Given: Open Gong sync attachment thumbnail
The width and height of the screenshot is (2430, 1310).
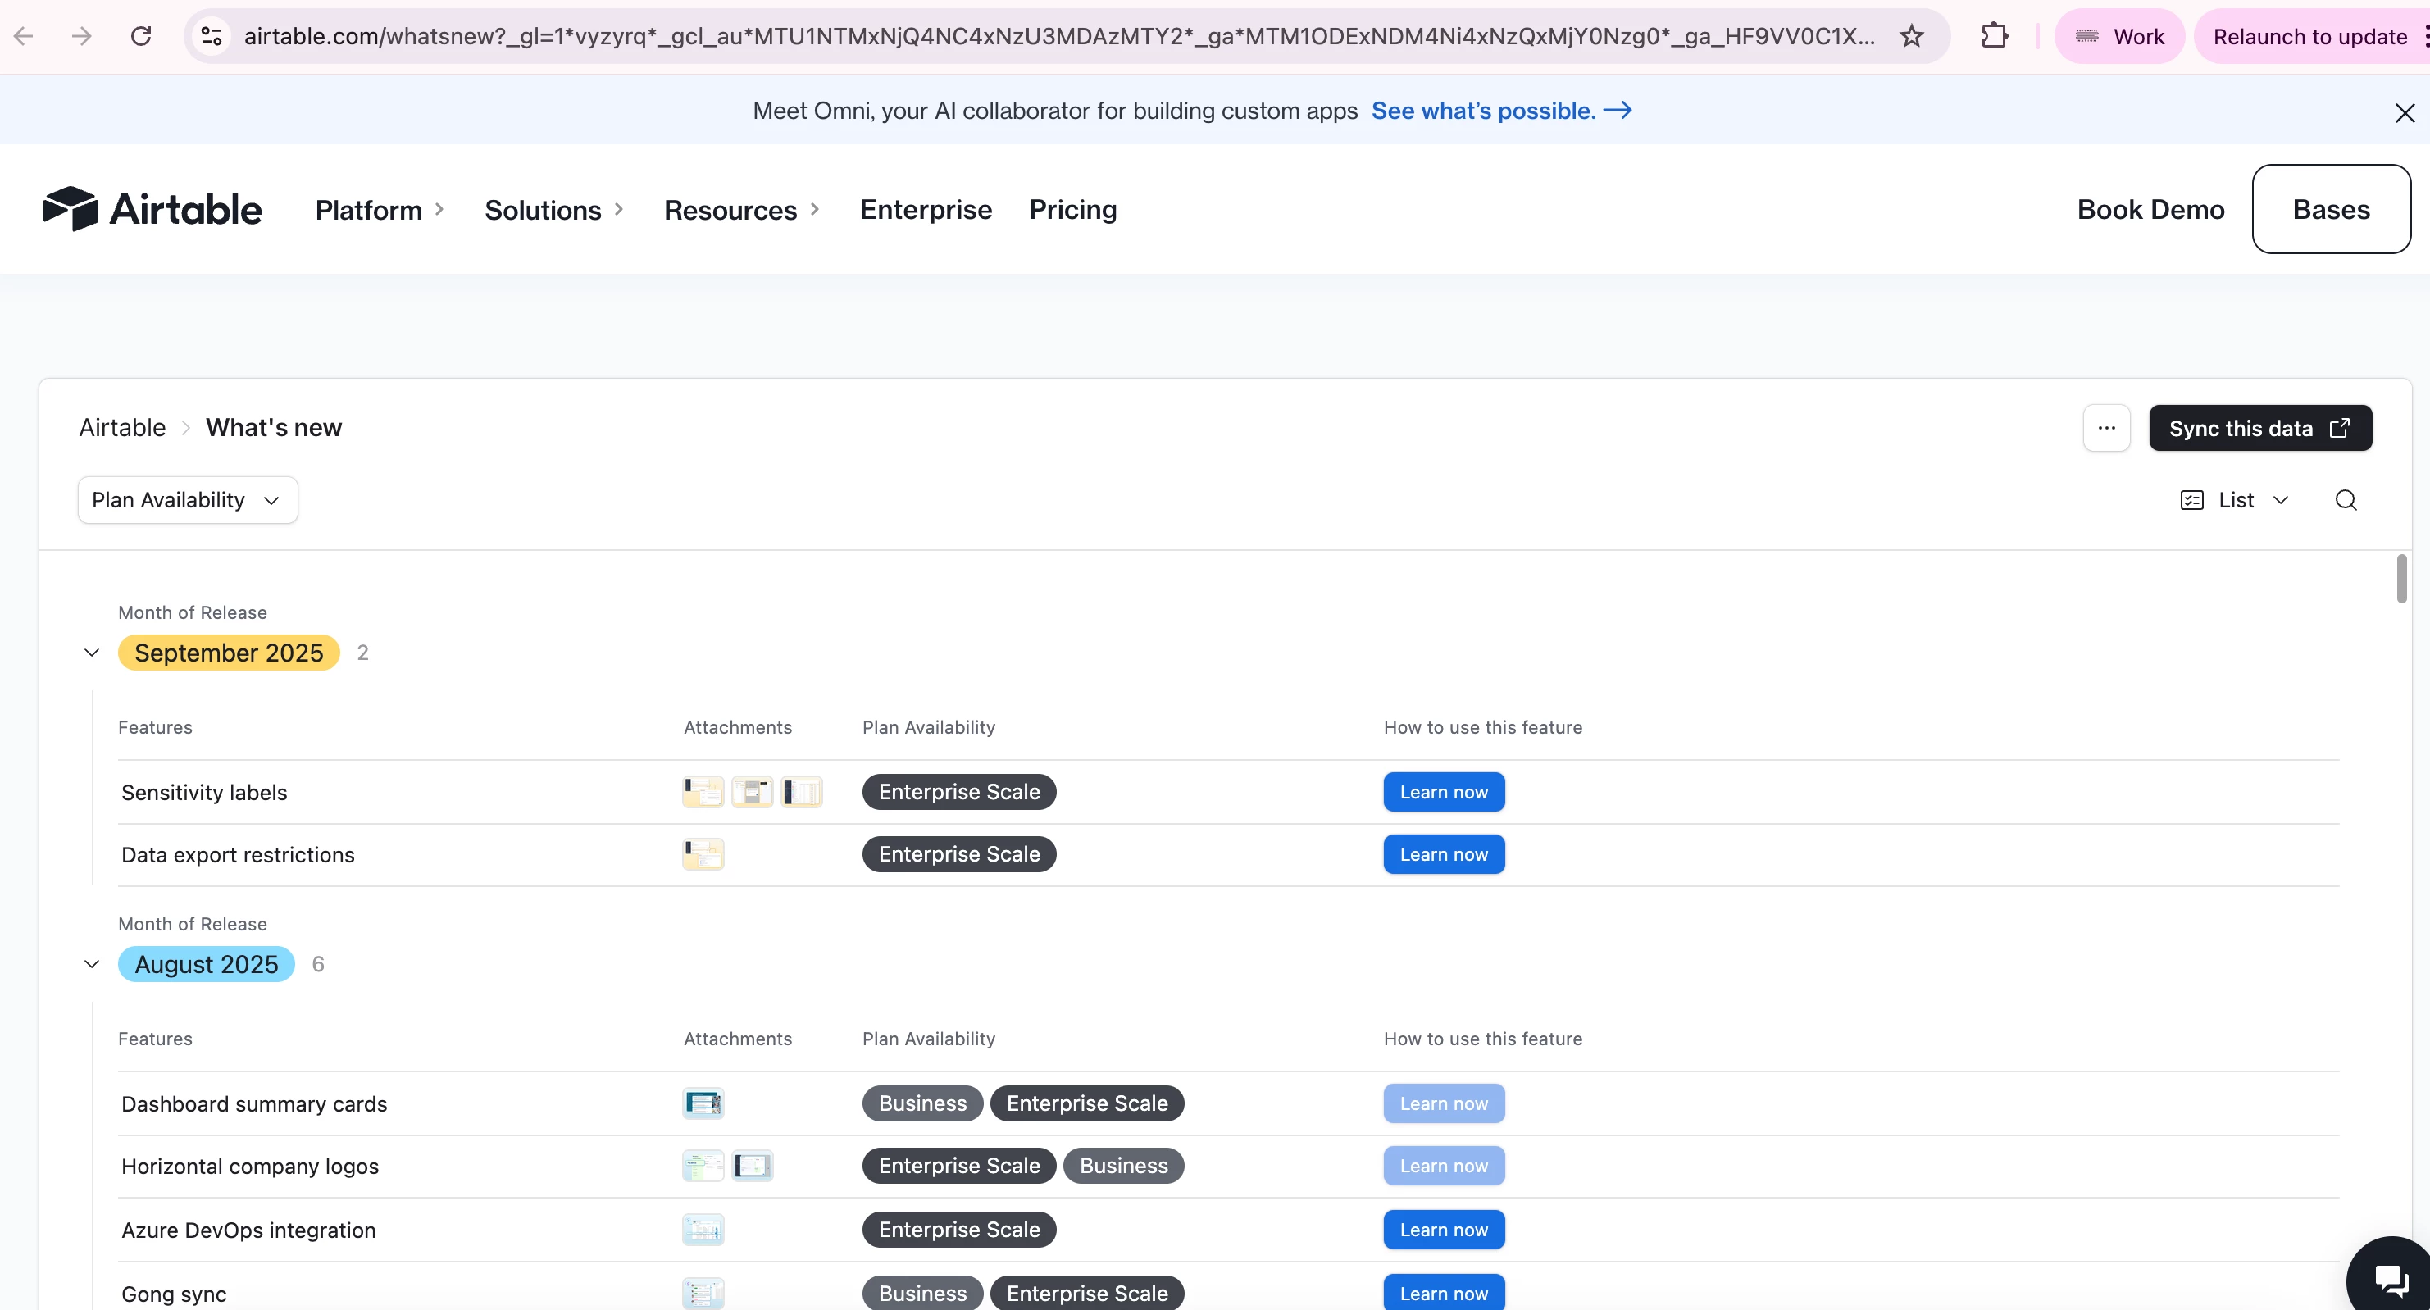Looking at the screenshot, I should click(x=703, y=1293).
